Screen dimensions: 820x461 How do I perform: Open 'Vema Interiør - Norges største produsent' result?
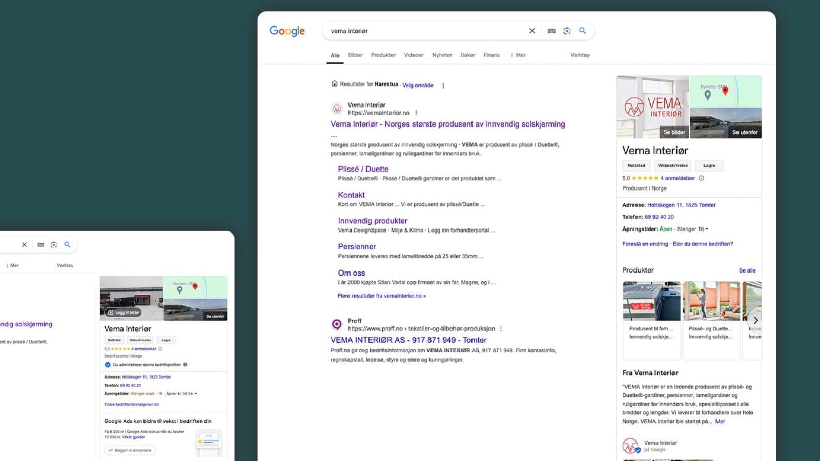[x=448, y=124]
